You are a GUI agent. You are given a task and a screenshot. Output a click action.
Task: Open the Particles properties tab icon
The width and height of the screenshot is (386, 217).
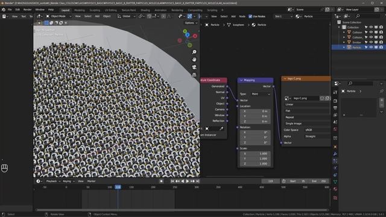[335, 161]
